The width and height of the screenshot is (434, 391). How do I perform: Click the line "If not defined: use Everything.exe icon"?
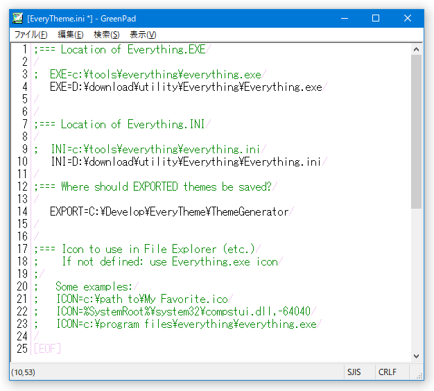170,261
